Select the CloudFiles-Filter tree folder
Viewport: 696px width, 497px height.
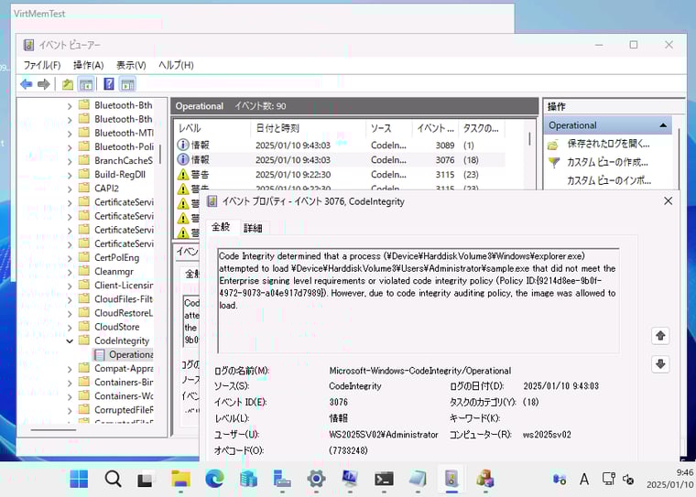coord(124,299)
